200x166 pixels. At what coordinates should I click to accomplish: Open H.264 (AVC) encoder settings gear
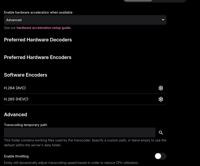[161, 88]
